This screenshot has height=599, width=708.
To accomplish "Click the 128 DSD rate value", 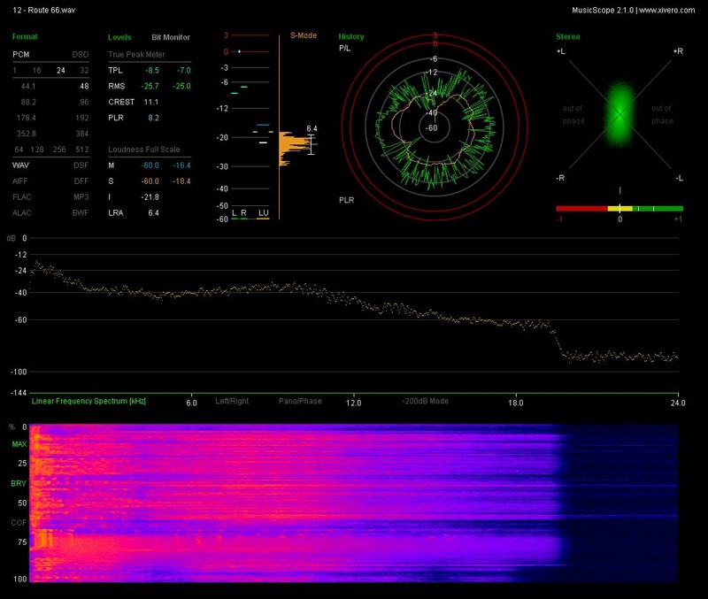I will 37,150.
